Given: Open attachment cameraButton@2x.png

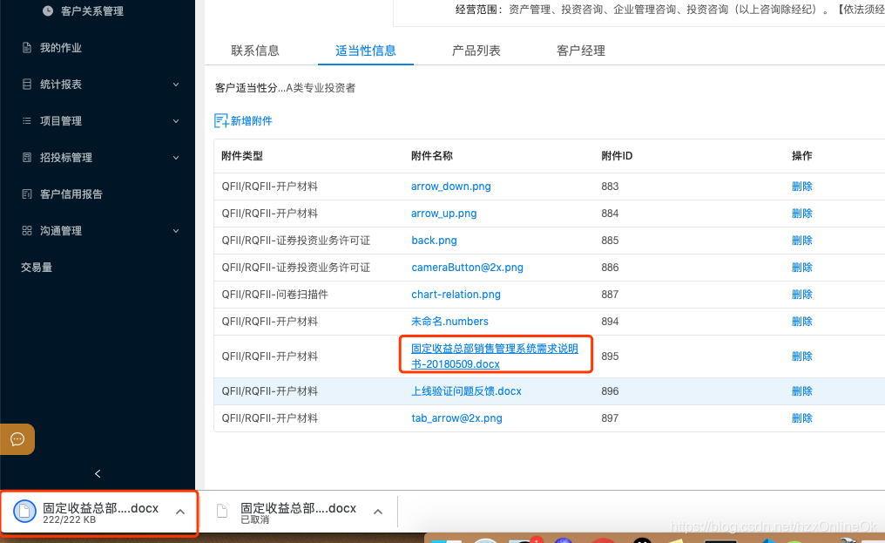Looking at the screenshot, I should click(468, 268).
